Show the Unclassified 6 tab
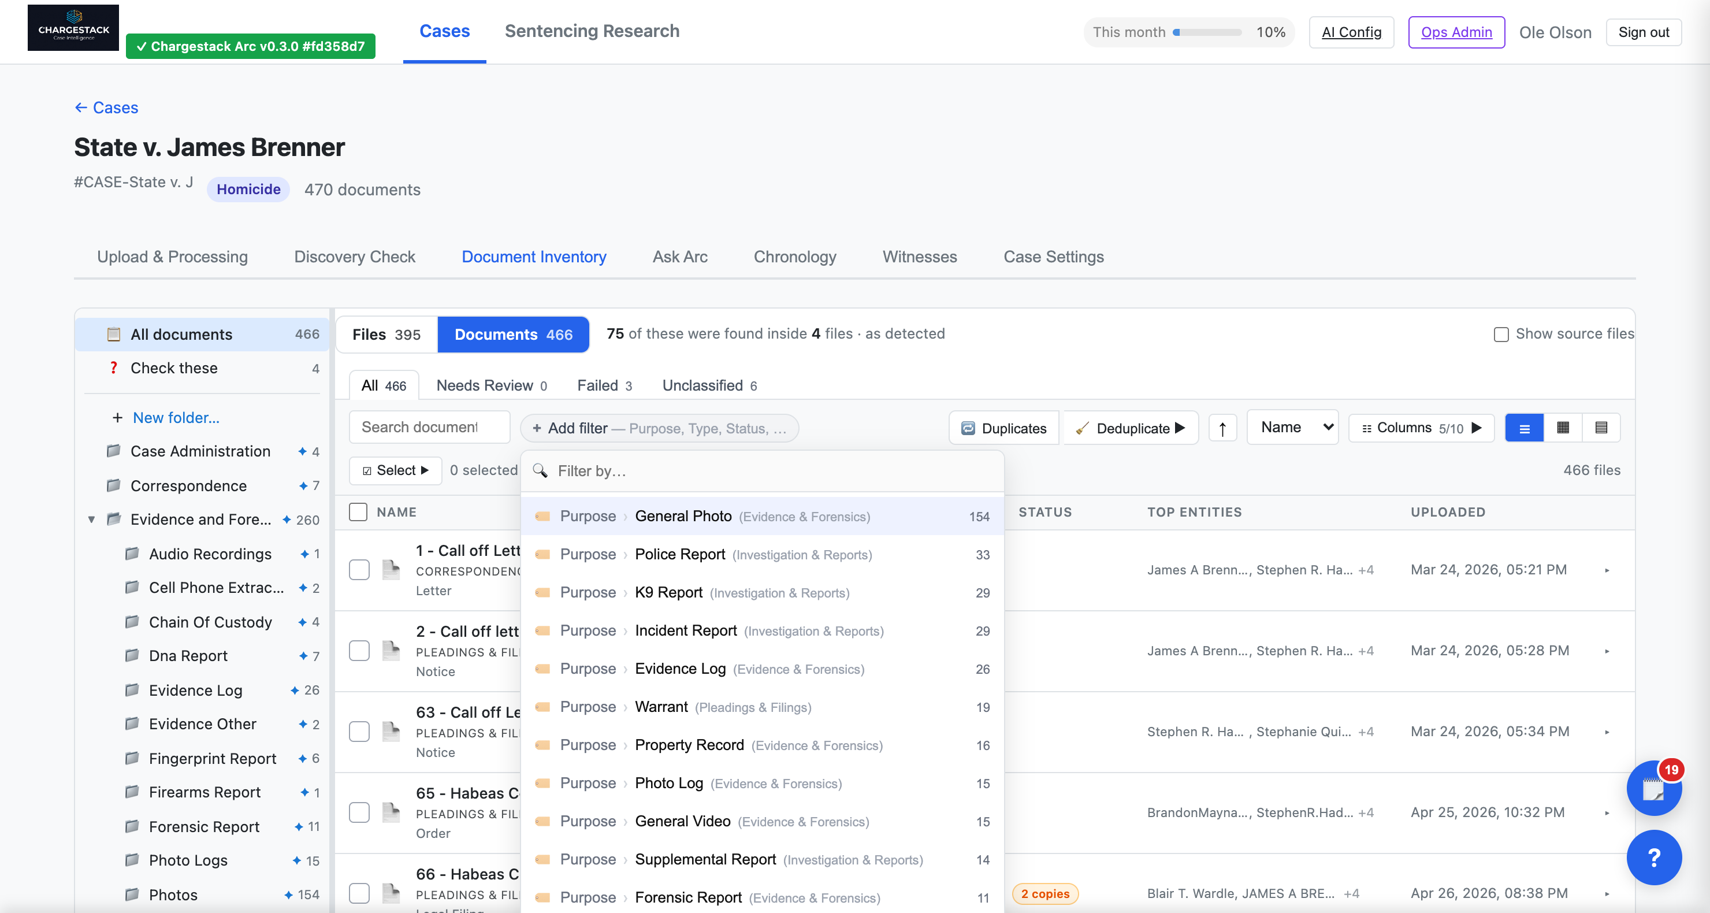 [x=709, y=386]
